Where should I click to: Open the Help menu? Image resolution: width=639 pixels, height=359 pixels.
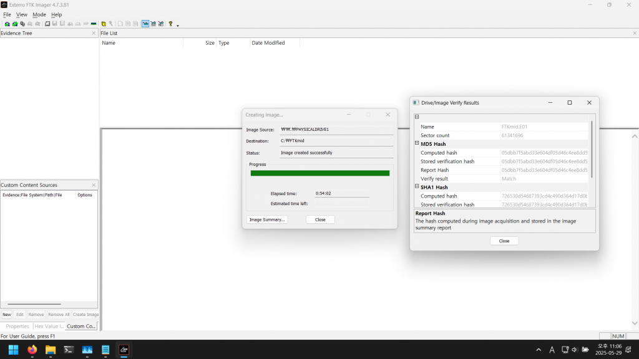[x=56, y=15]
